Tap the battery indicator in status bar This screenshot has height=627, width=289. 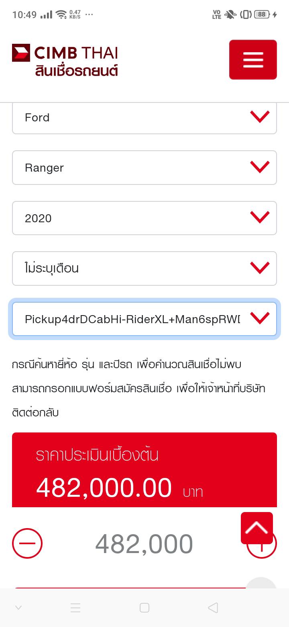click(262, 14)
